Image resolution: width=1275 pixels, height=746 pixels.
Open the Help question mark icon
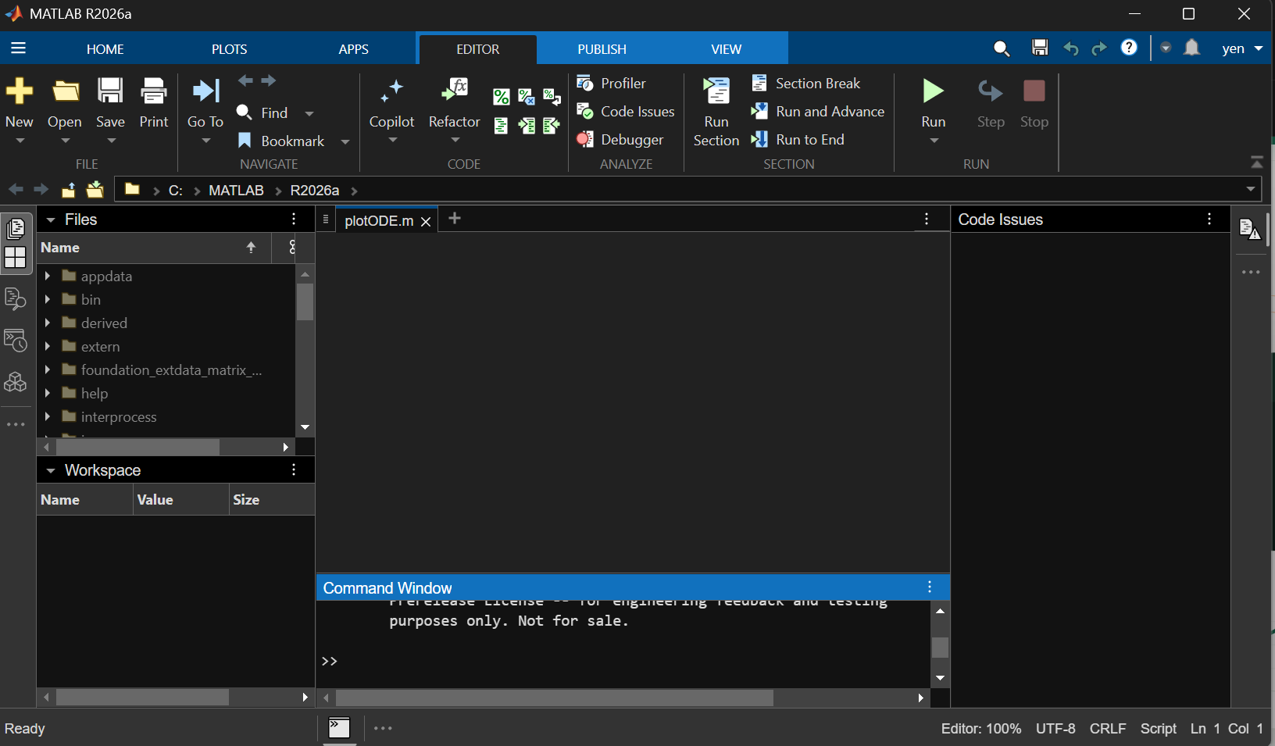[1129, 48]
